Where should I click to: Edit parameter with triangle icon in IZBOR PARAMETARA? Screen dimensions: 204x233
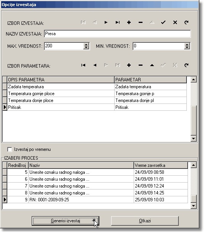point(152,65)
